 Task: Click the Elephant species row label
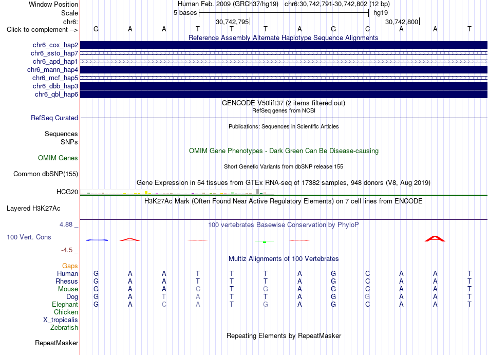pos(65,304)
